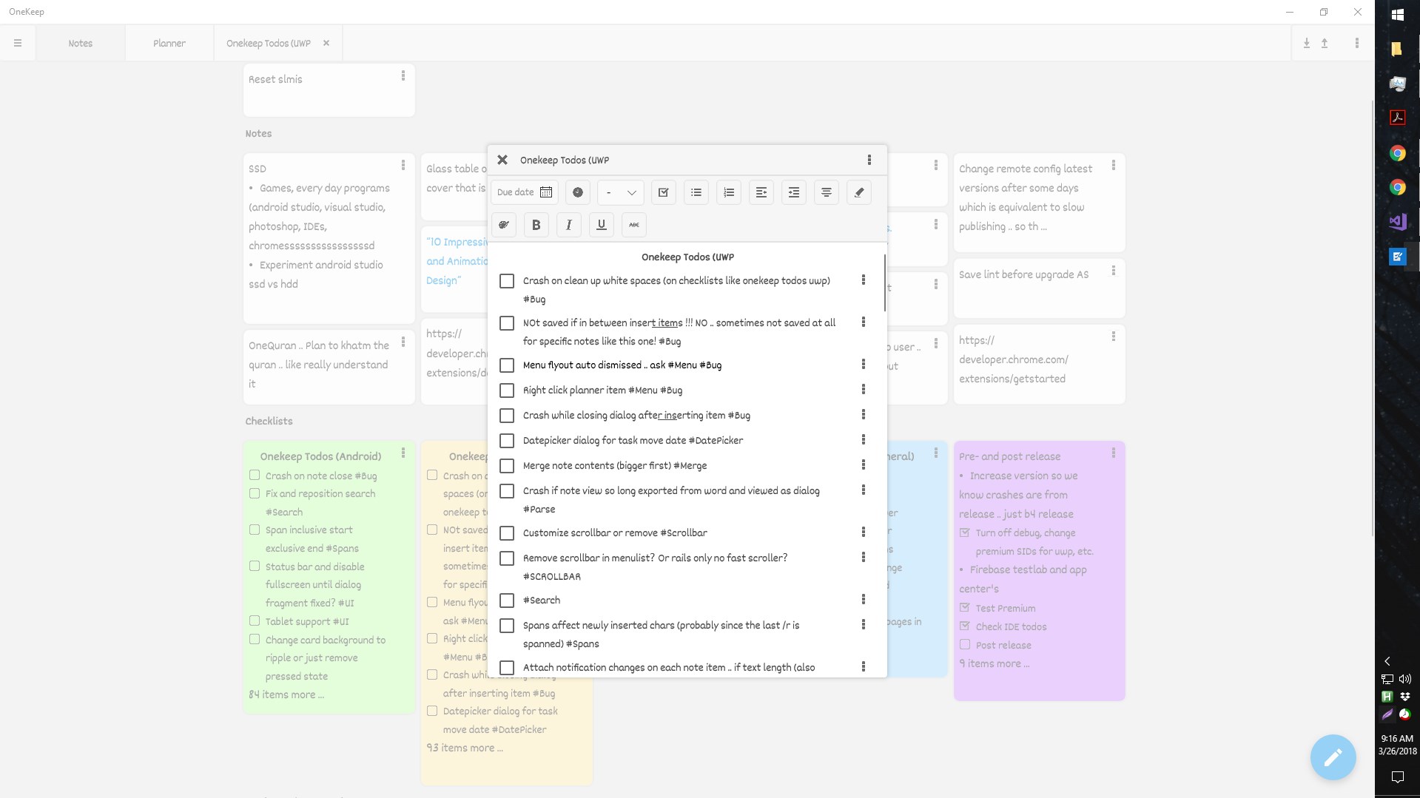Open the color palette for the note
1420x798 pixels.
(x=504, y=225)
